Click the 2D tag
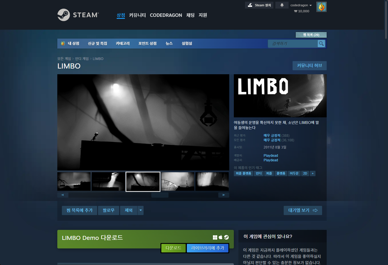The height and width of the screenshot is (265, 388). 305,174
